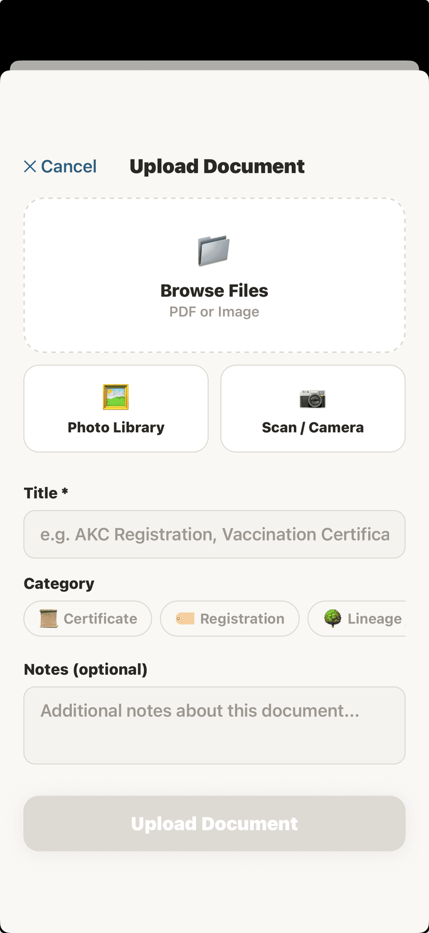Select the Certificate category chip
This screenshot has width=429, height=933.
[87, 618]
